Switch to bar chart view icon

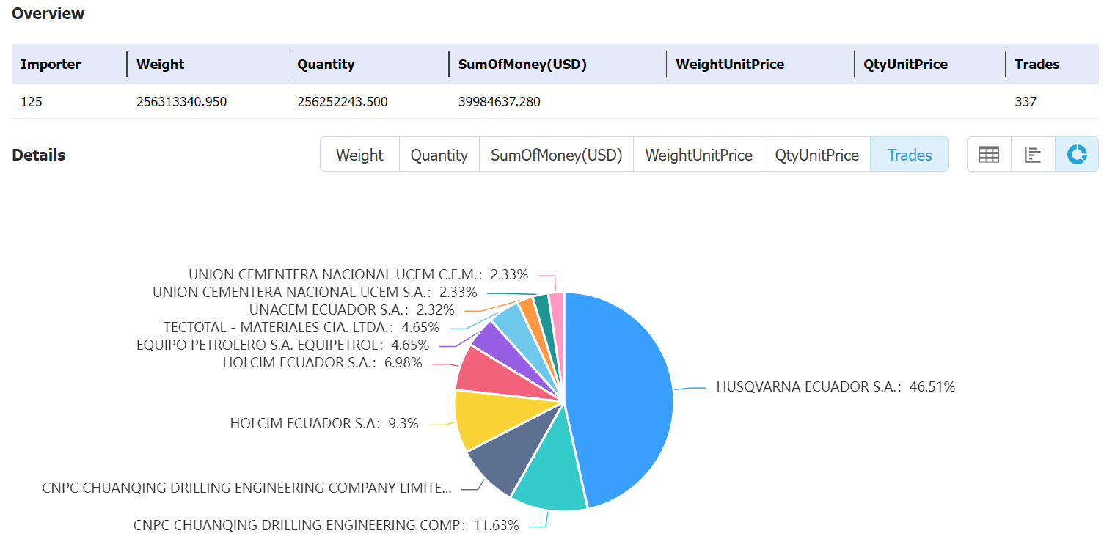click(1033, 155)
